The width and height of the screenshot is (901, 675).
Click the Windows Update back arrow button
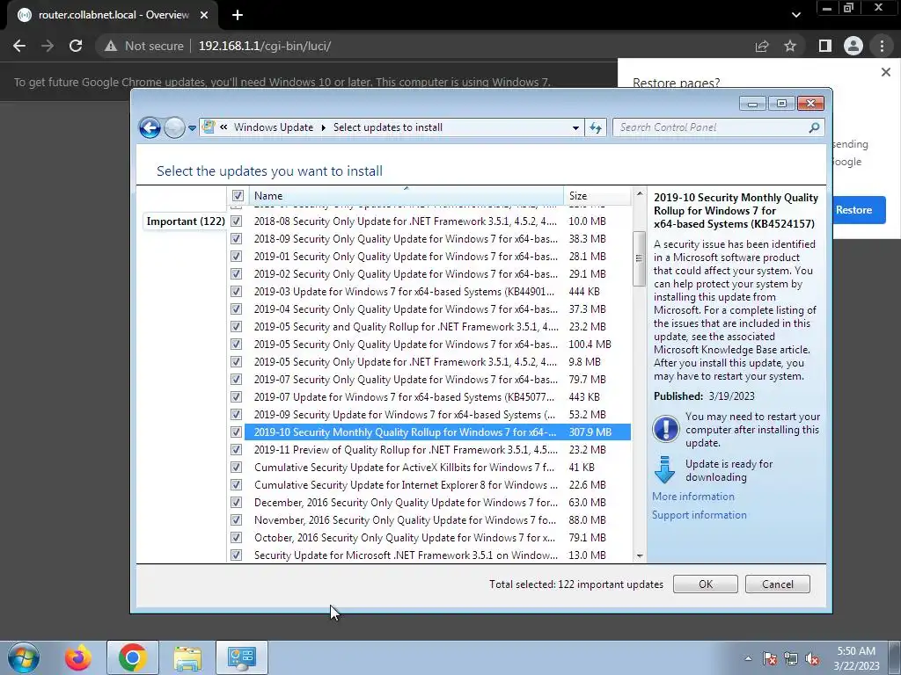(x=150, y=127)
